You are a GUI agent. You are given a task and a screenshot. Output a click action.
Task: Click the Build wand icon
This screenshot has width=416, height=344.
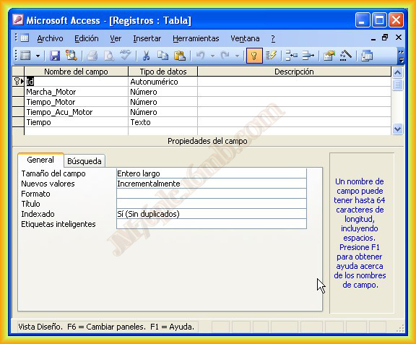click(346, 56)
